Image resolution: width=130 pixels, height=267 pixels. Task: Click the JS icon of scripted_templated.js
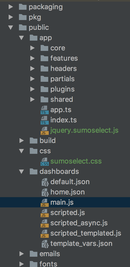[x=44, y=233]
